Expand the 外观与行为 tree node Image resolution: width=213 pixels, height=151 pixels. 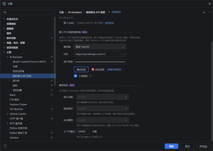tap(4, 19)
